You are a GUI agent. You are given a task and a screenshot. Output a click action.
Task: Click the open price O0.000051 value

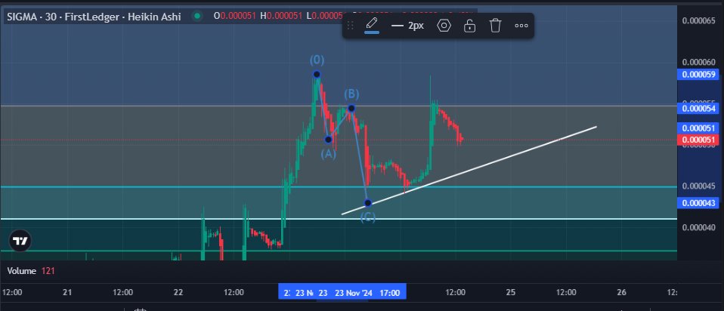point(235,16)
